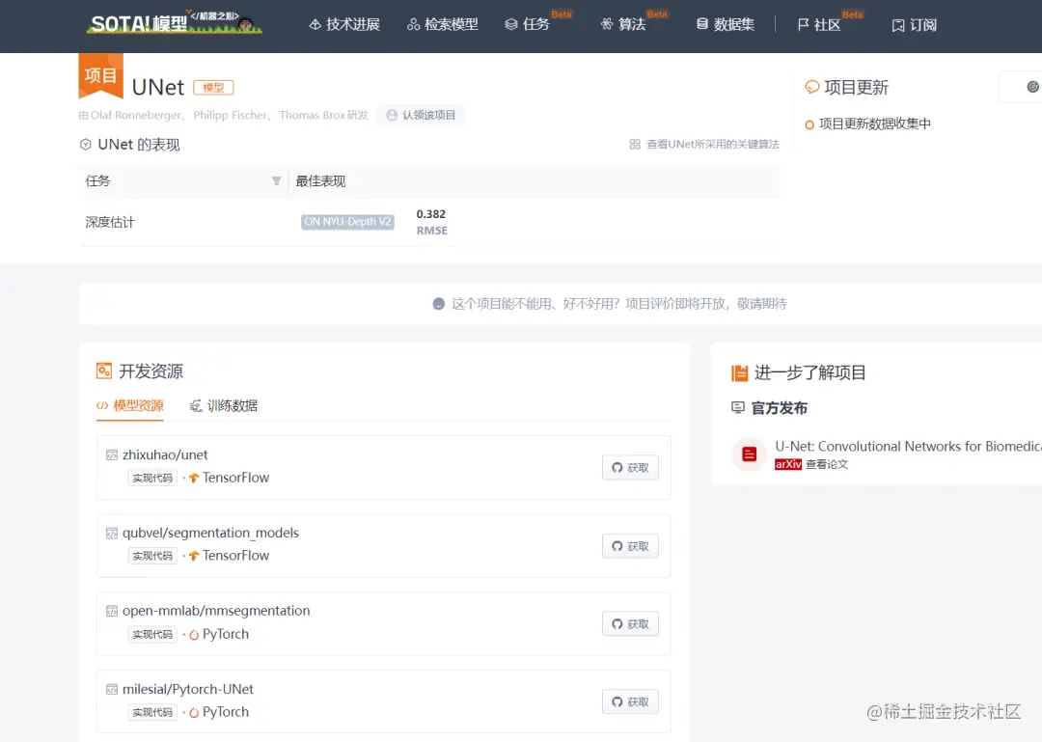1042x742 pixels.
Task: Open the 数据集 database icon
Action: point(703,24)
